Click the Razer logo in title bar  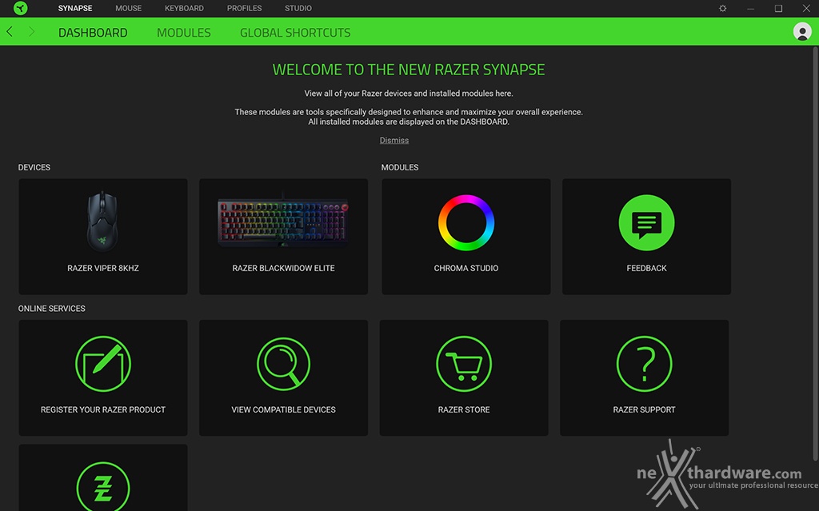click(20, 8)
